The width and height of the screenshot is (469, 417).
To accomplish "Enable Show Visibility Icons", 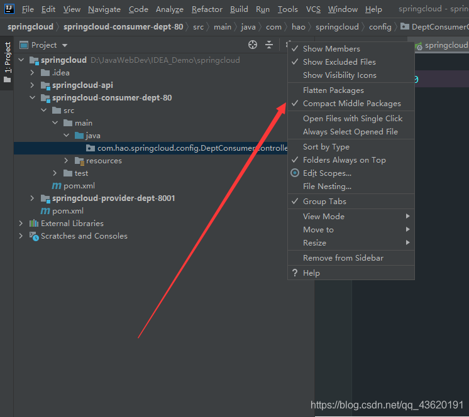I will 351,75.
